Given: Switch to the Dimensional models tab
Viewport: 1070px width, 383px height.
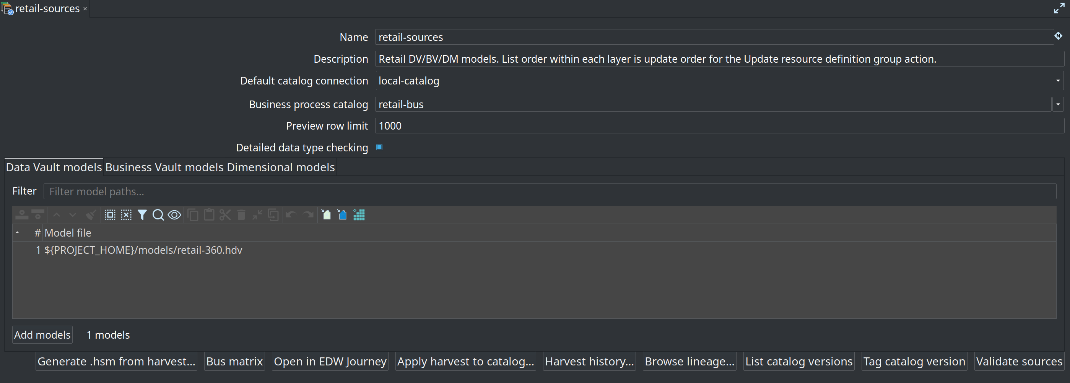Looking at the screenshot, I should (280, 167).
